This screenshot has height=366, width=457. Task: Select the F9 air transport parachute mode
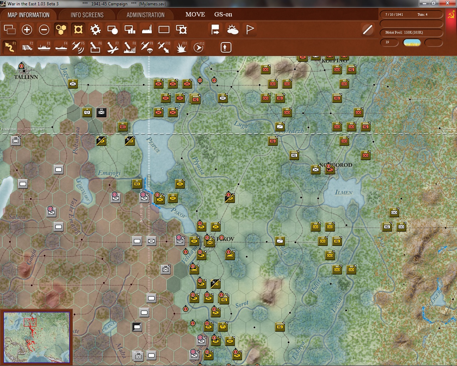147,47
